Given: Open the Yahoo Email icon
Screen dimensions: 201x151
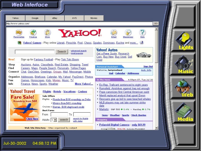Looking at the screenshot, I should click(x=114, y=32).
